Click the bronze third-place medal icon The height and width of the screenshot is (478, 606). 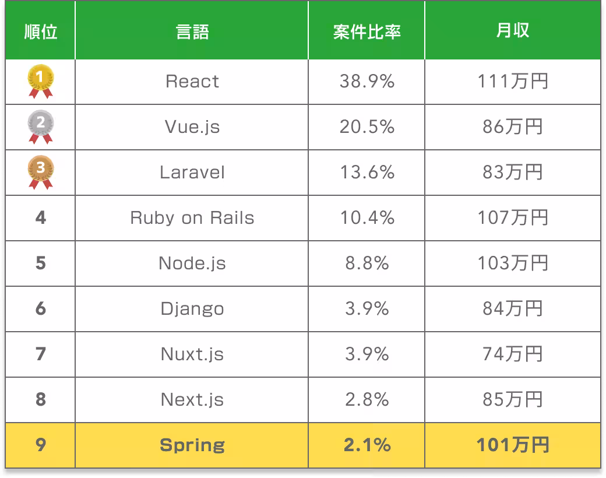point(40,173)
